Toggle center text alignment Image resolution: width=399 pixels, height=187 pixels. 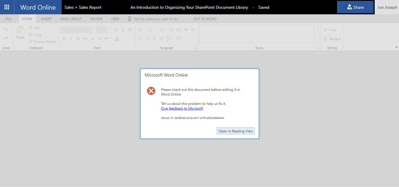point(147,38)
